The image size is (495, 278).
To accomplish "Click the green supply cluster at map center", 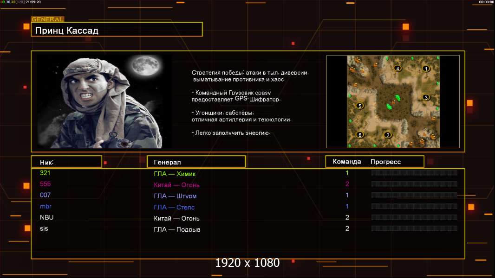I will pyautogui.click(x=392, y=103).
